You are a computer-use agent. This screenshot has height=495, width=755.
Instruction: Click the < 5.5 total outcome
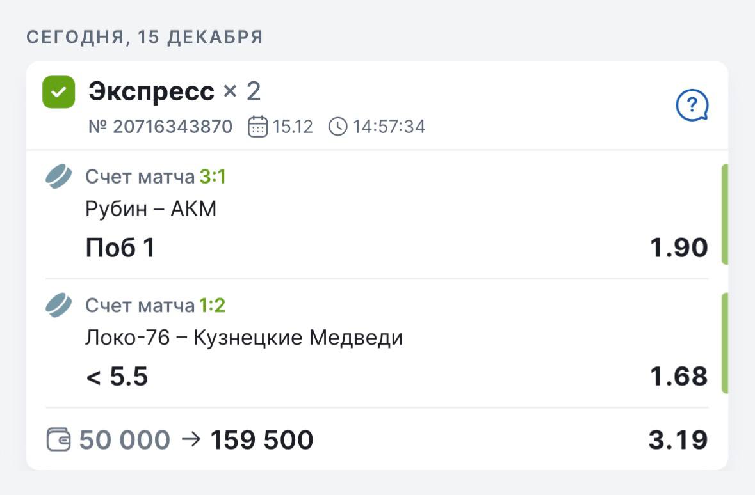(x=117, y=377)
